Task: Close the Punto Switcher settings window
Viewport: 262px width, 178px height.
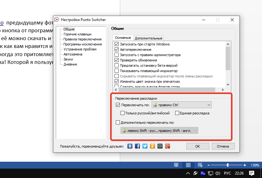Action: tap(232, 20)
